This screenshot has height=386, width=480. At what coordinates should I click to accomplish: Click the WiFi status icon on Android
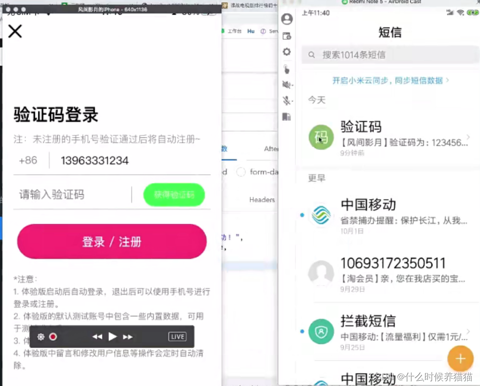[460, 13]
